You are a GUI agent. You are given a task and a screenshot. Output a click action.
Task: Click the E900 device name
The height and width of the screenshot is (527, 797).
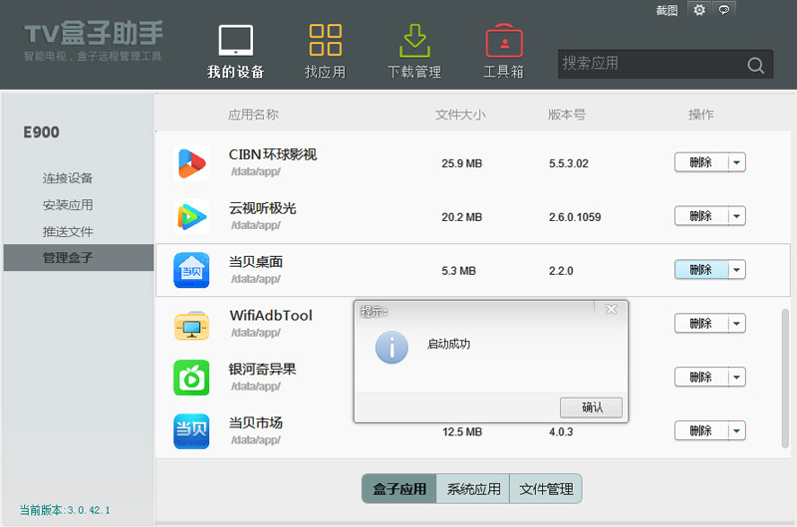tap(41, 132)
